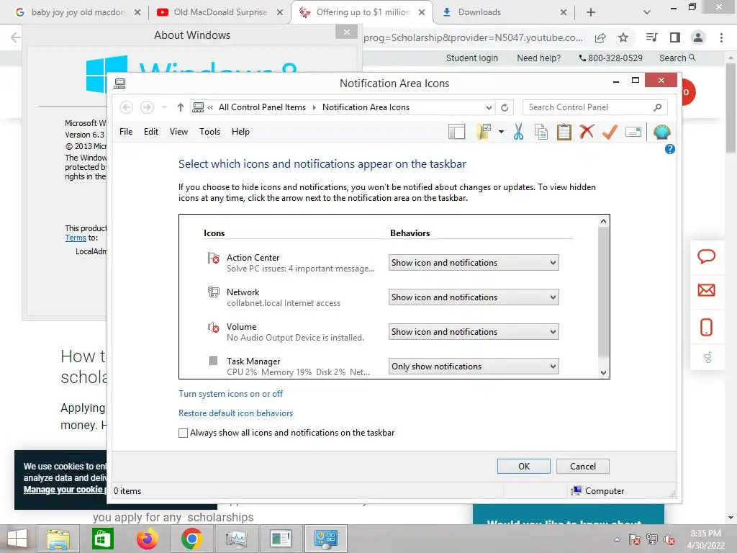The image size is (737, 553).
Task: Click Restore default icon behaviors
Action: pyautogui.click(x=235, y=413)
